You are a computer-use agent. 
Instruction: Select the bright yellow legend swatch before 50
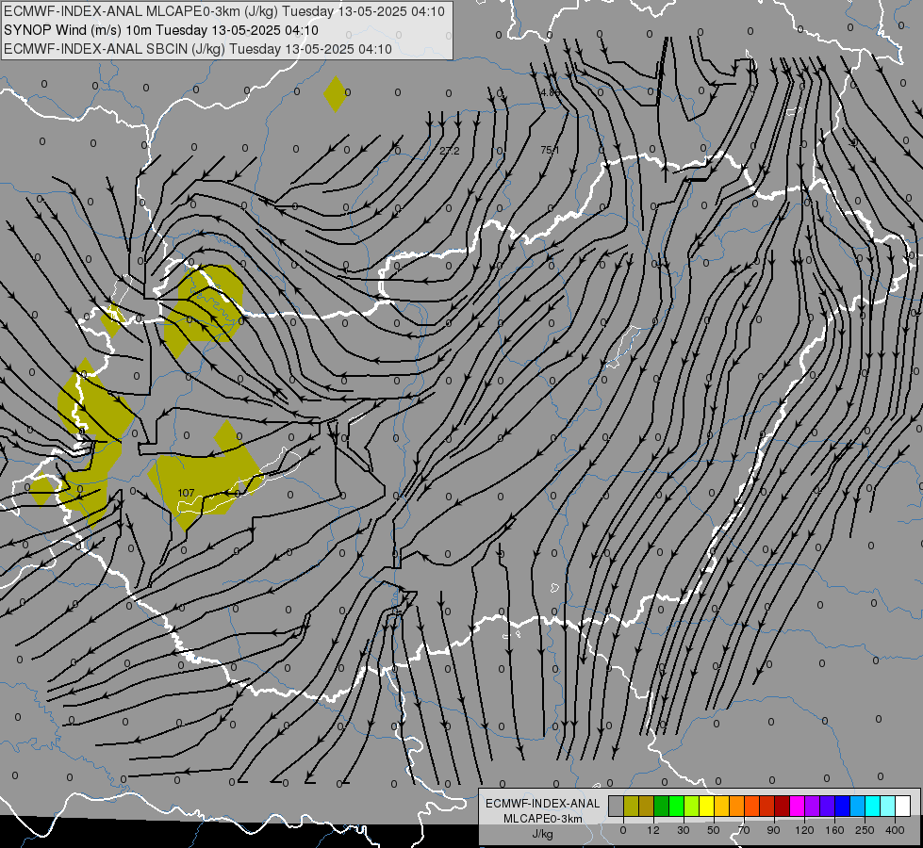pyautogui.click(x=706, y=806)
